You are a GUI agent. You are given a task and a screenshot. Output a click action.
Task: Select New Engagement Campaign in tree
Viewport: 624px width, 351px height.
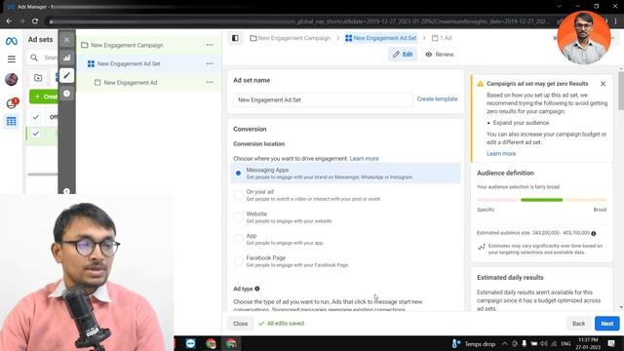(127, 45)
